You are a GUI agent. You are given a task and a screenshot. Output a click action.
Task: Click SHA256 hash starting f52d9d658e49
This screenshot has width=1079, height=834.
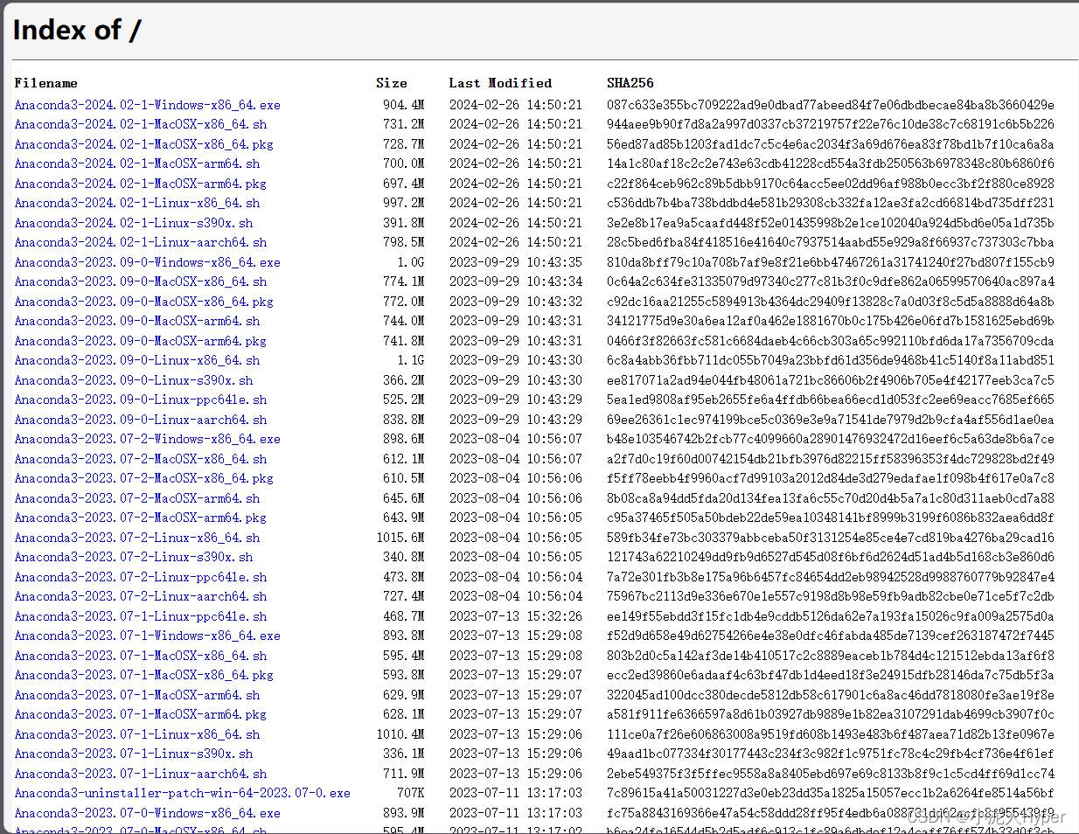831,636
